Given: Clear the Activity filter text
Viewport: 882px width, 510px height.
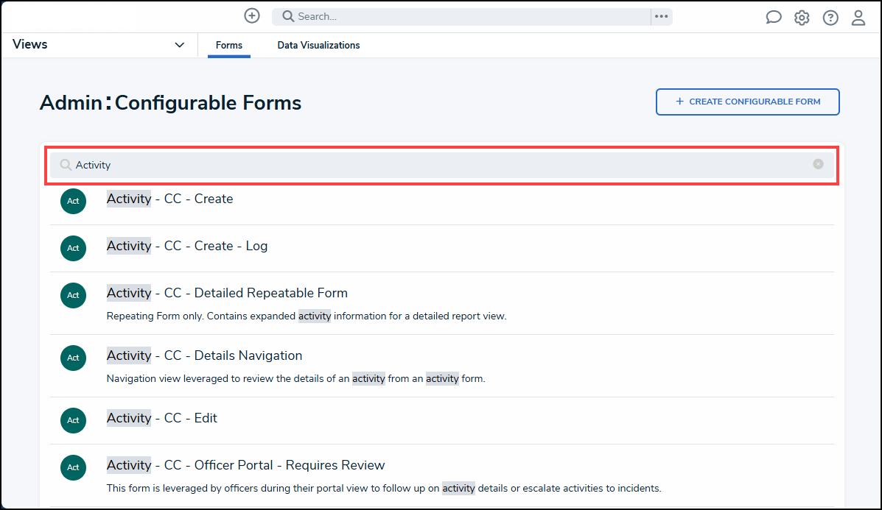Looking at the screenshot, I should pos(818,164).
